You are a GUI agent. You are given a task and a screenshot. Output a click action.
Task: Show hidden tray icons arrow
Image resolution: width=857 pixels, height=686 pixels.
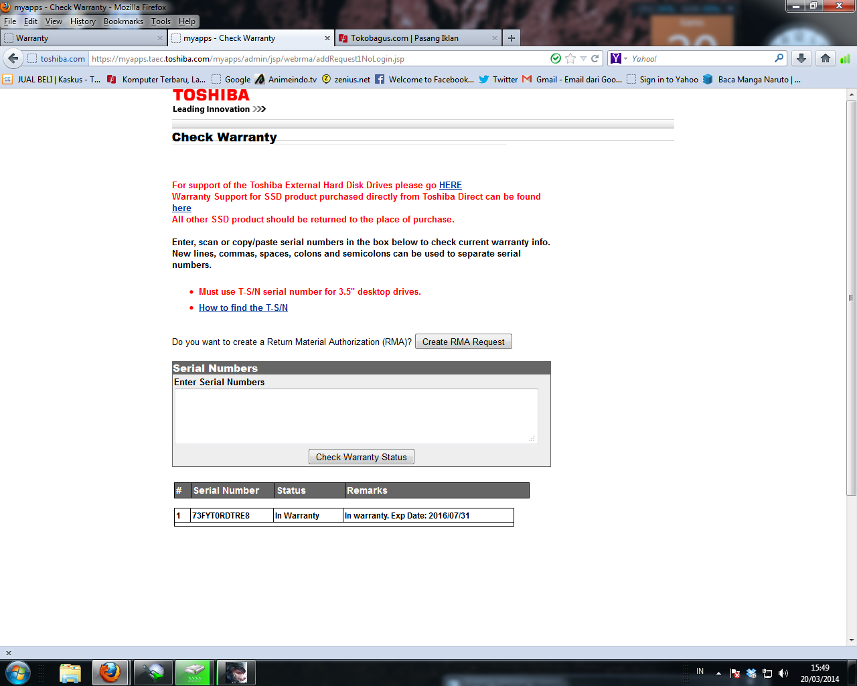coord(718,673)
